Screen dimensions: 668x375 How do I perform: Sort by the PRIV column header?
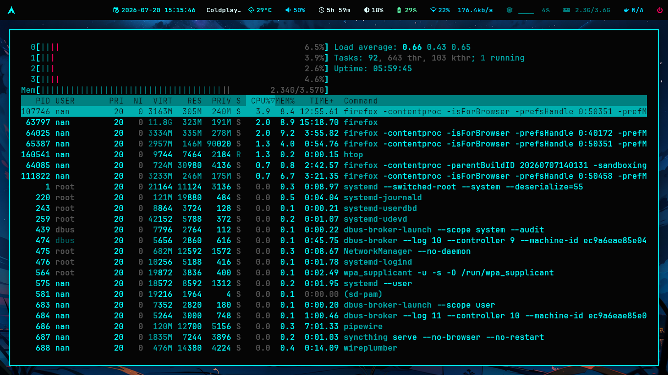click(x=222, y=101)
